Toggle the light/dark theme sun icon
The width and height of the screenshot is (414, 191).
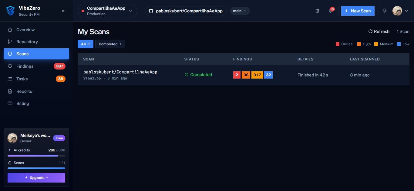point(385,11)
